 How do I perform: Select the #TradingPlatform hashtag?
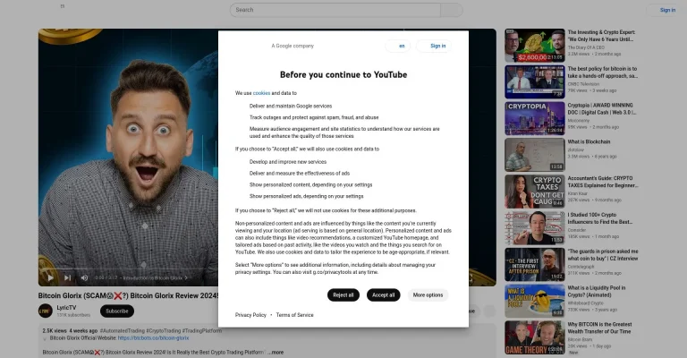(x=202, y=331)
